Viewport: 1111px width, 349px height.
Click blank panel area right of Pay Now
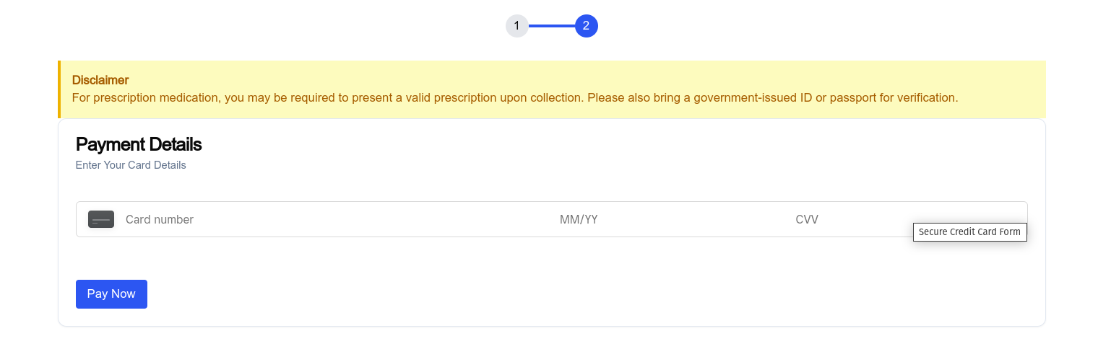pos(578,294)
